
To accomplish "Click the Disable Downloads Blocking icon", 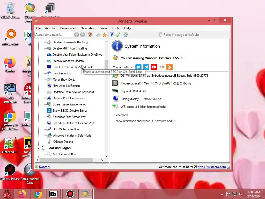I will (49, 42).
